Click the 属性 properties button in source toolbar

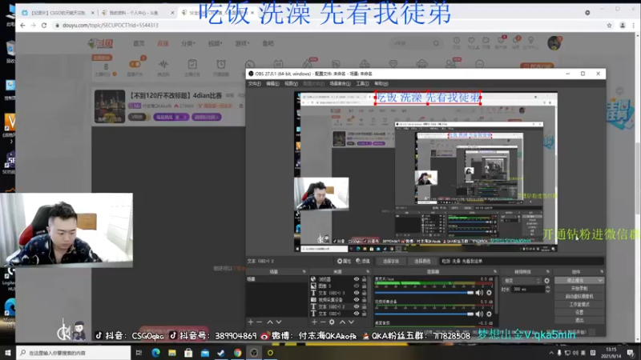(x=345, y=262)
